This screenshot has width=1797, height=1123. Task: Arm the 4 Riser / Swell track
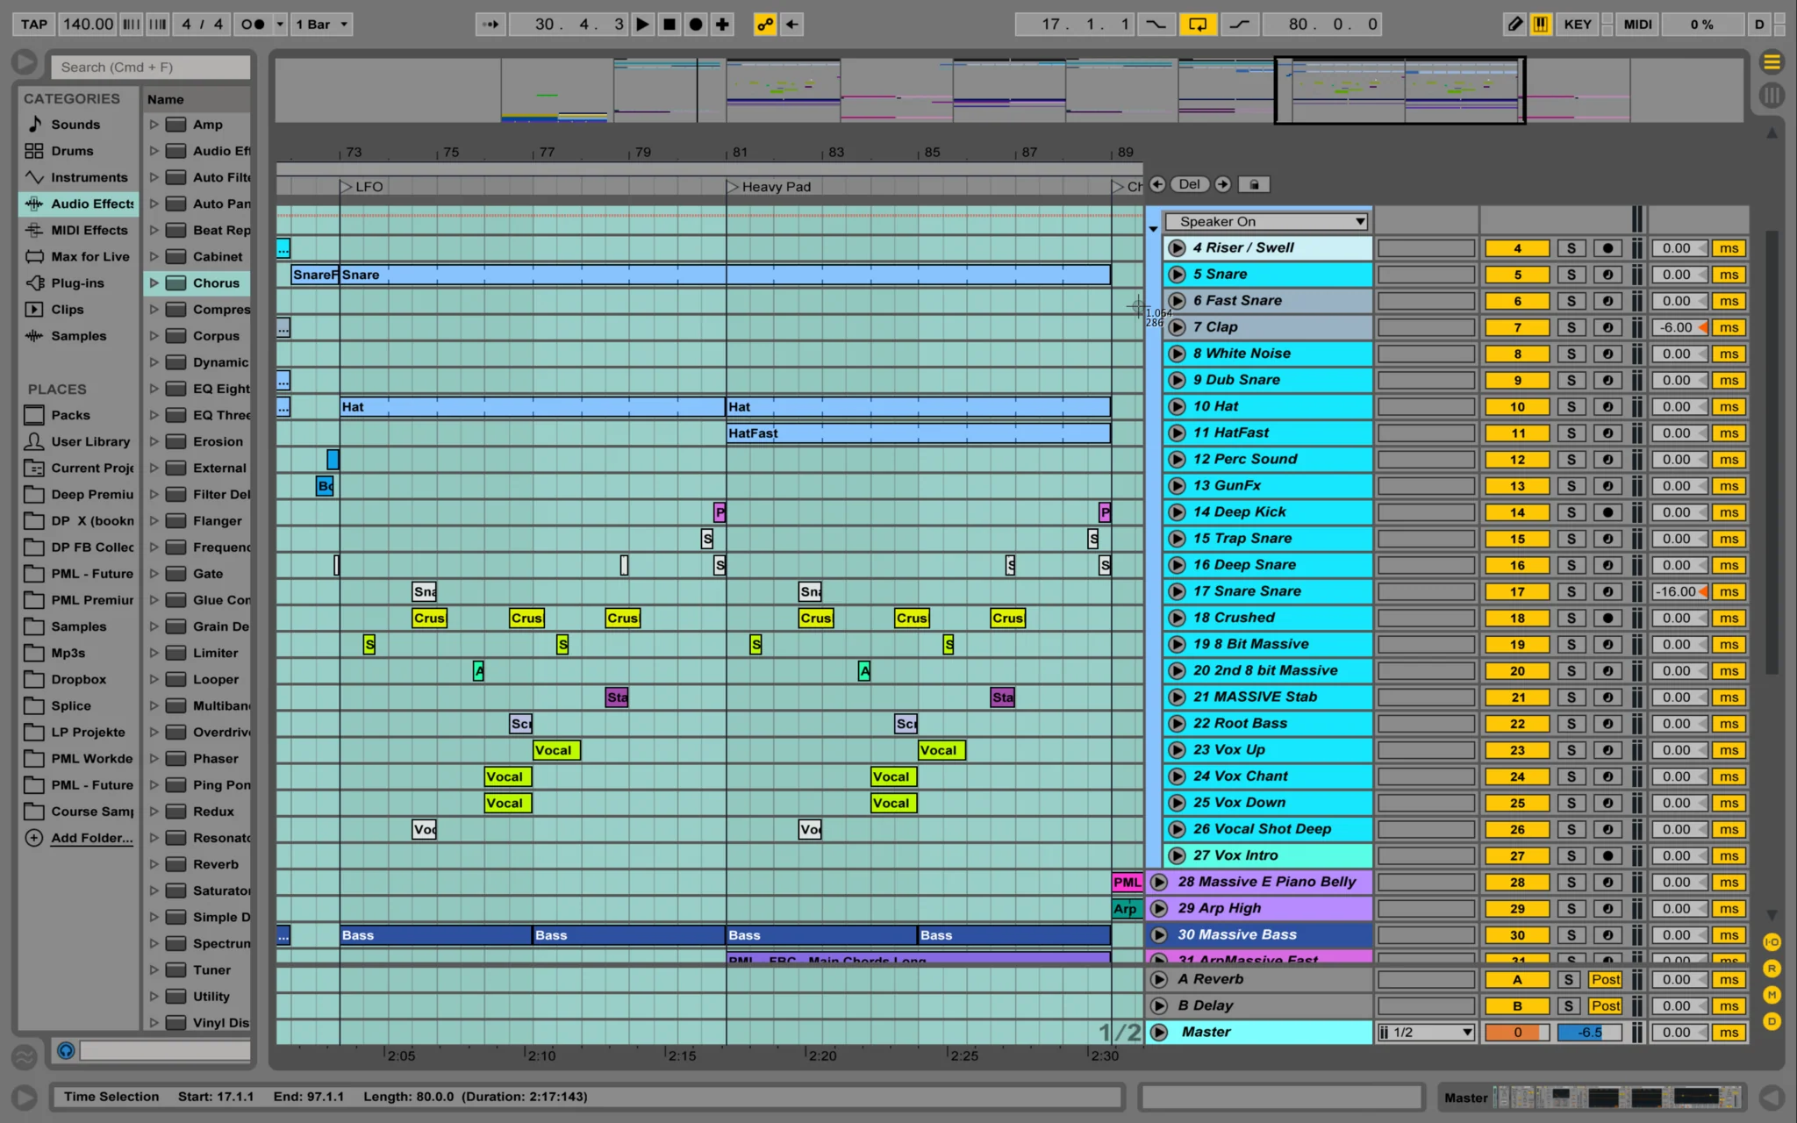point(1607,248)
